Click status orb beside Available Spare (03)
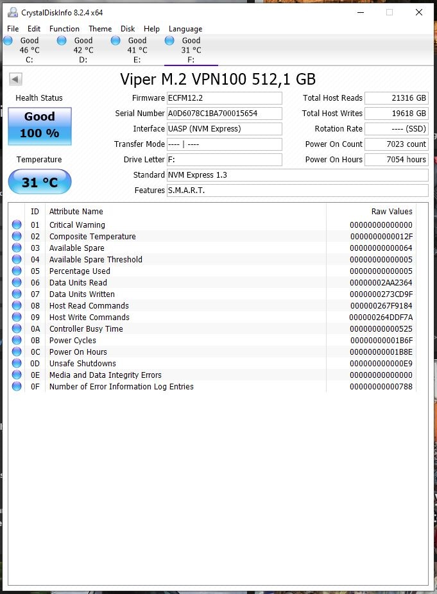437x594 pixels. pyautogui.click(x=17, y=248)
